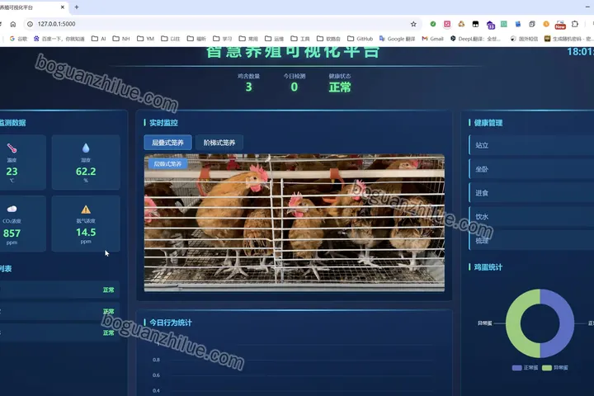
Task: Open the orange circle extension icon
Action: click(x=546, y=24)
